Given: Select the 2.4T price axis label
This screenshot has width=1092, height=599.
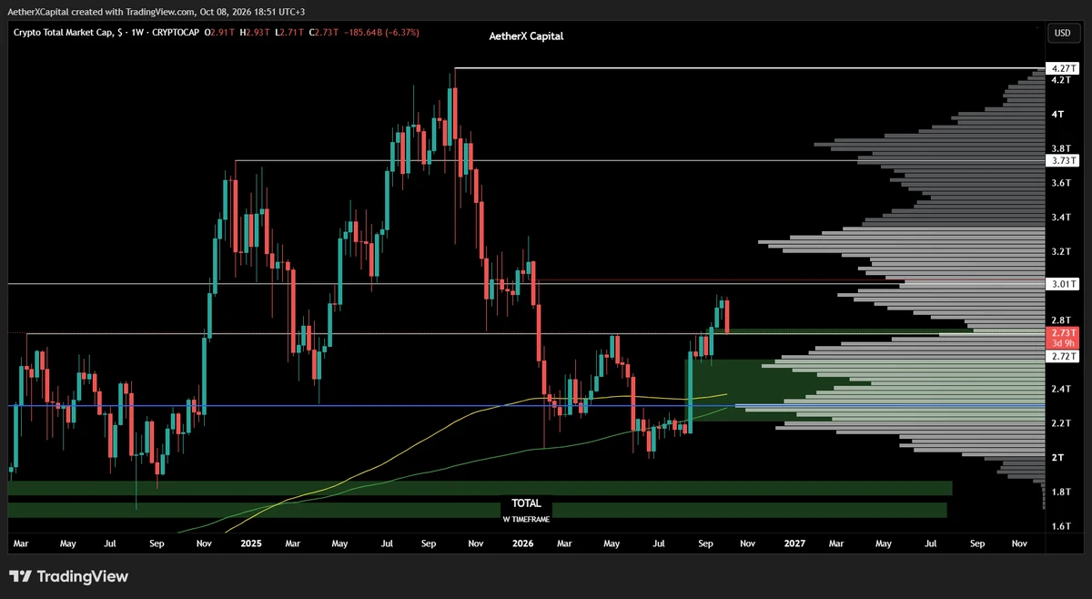Looking at the screenshot, I should (1060, 389).
